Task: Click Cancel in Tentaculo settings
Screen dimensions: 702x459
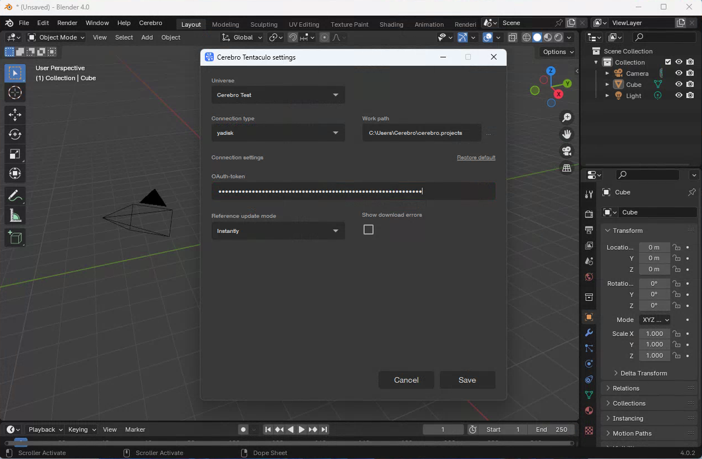Action: click(x=406, y=380)
